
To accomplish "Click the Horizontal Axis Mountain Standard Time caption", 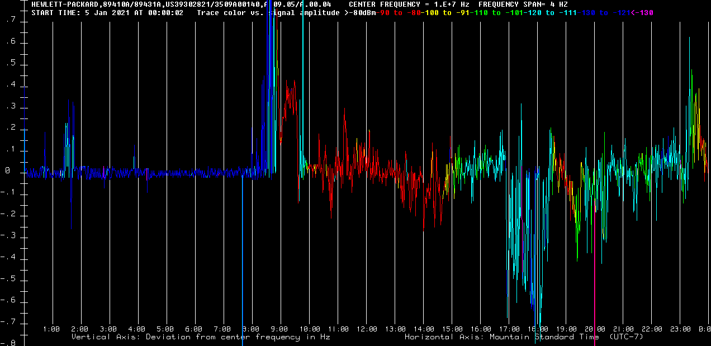I will [x=524, y=337].
